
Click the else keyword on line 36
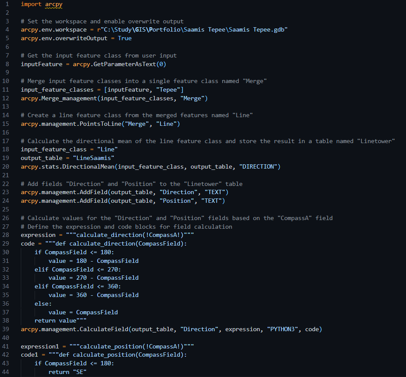(42, 304)
